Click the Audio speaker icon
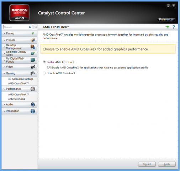 click(x=33, y=104)
